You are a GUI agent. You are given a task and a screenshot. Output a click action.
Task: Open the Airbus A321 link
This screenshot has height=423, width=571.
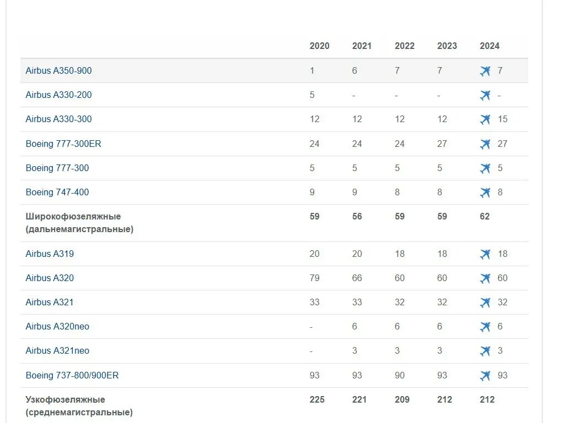(x=50, y=302)
